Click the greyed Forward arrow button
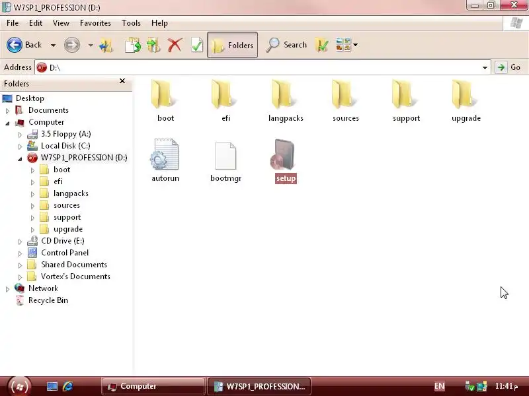This screenshot has height=396, width=529. click(72, 45)
